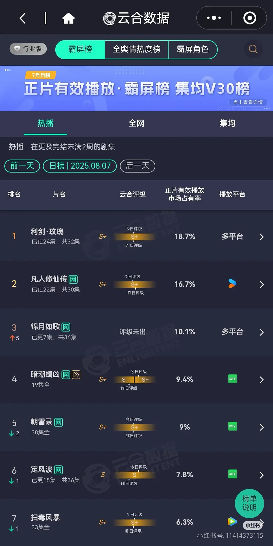Select the 集均 tab
Screen dimensions: 273x546
point(227,123)
